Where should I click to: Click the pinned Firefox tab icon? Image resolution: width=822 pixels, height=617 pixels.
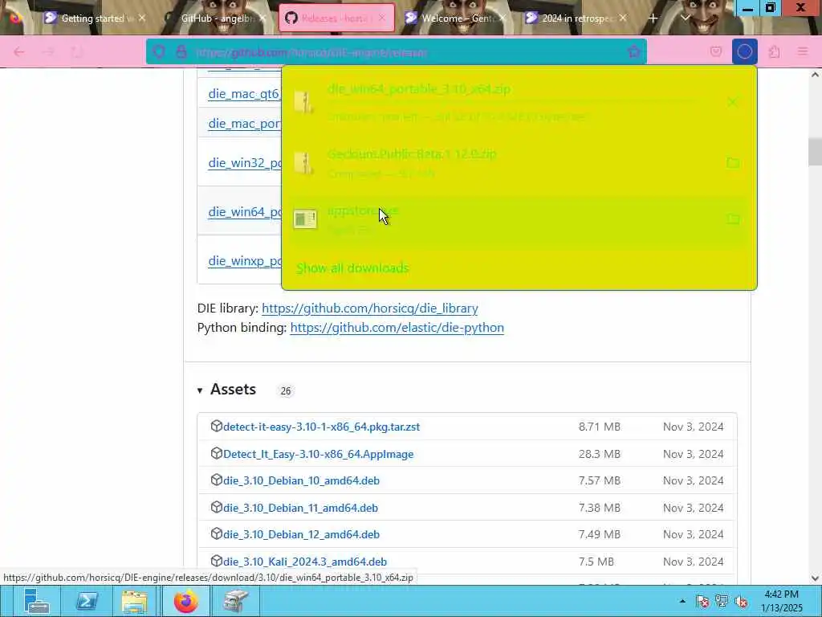pos(16,18)
